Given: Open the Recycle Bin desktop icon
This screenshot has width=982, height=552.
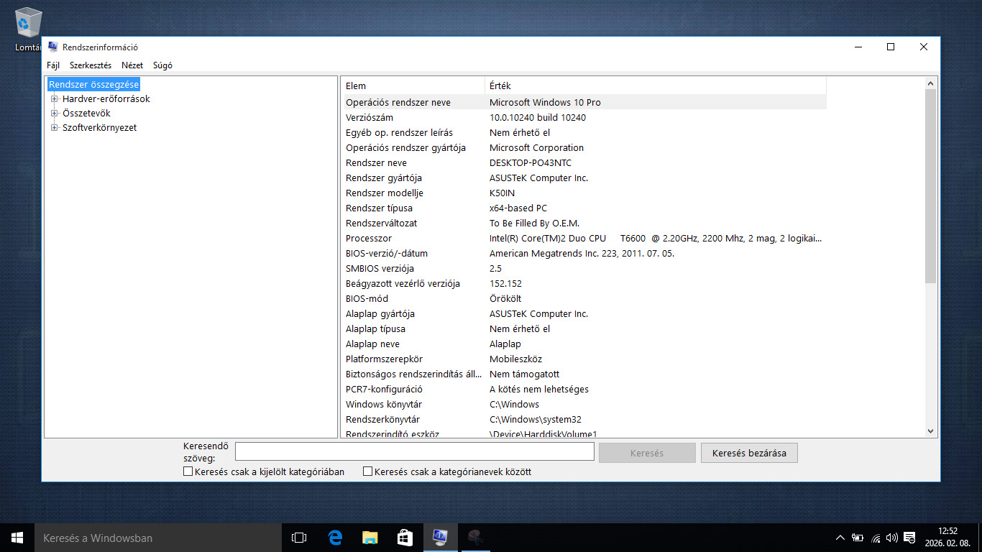Looking at the screenshot, I should 27,29.
